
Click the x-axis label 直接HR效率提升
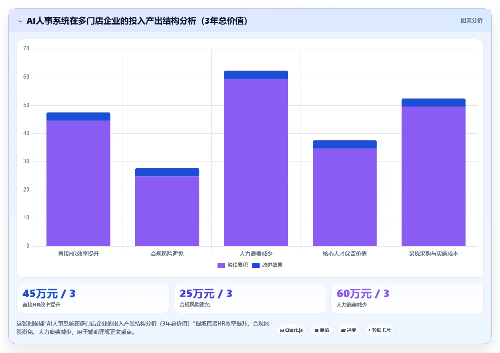point(79,254)
